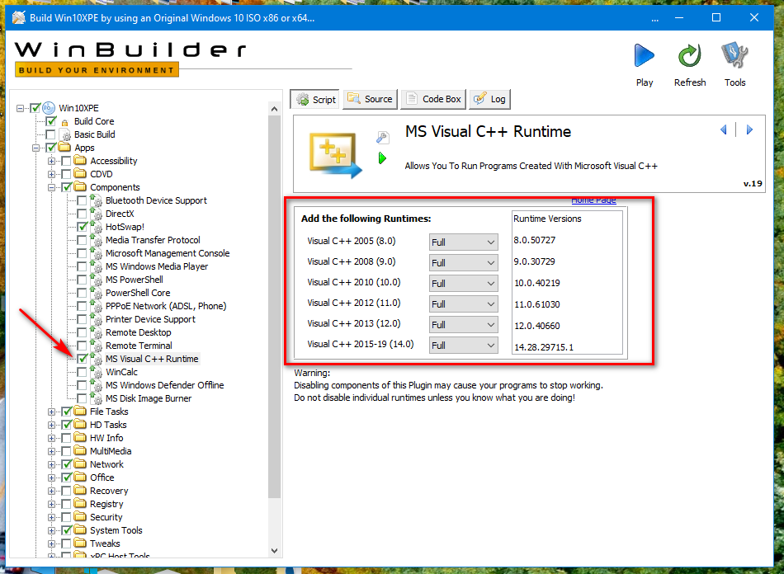Click the Components folder icon
The image size is (784, 574).
[x=80, y=187]
